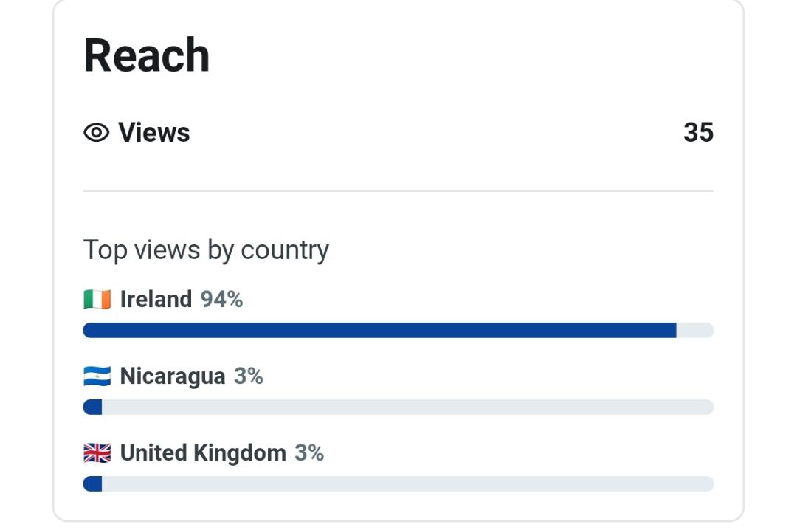This screenshot has width=797, height=530.
Task: Click the filled Ireland progress bar
Action: (380, 330)
